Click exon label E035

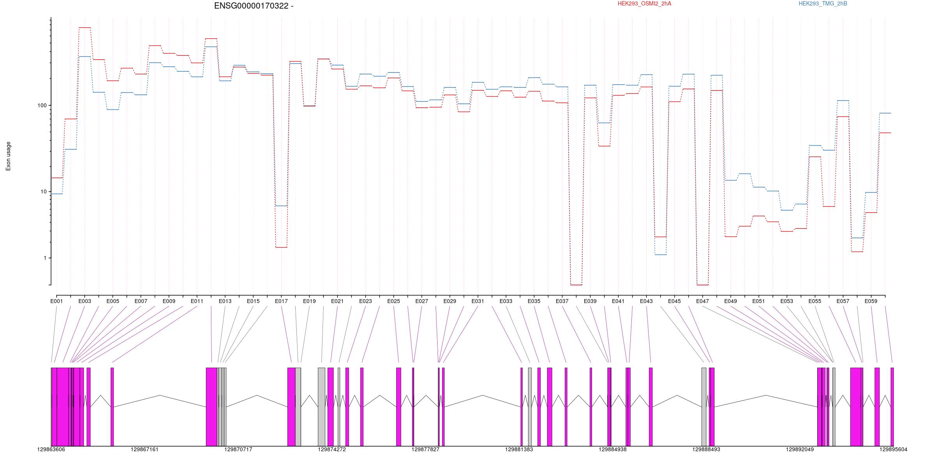(x=534, y=301)
